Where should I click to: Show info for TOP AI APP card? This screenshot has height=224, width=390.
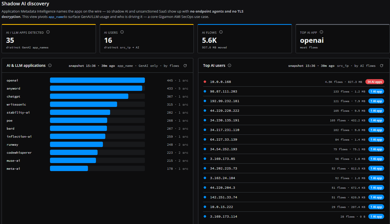(x=322, y=32)
